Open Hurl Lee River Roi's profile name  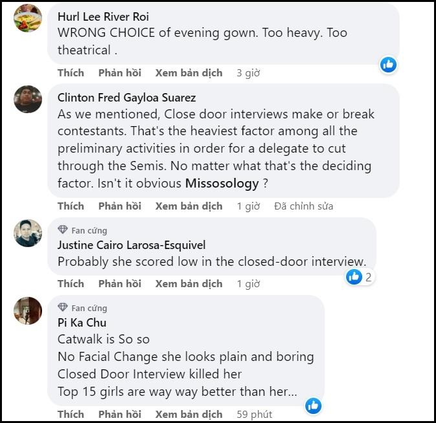pos(103,16)
